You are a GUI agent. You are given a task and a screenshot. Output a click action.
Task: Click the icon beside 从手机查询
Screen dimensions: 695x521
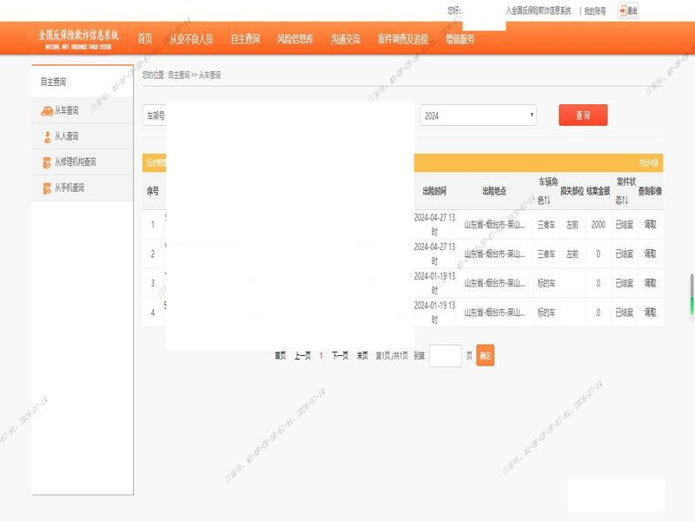click(x=47, y=188)
